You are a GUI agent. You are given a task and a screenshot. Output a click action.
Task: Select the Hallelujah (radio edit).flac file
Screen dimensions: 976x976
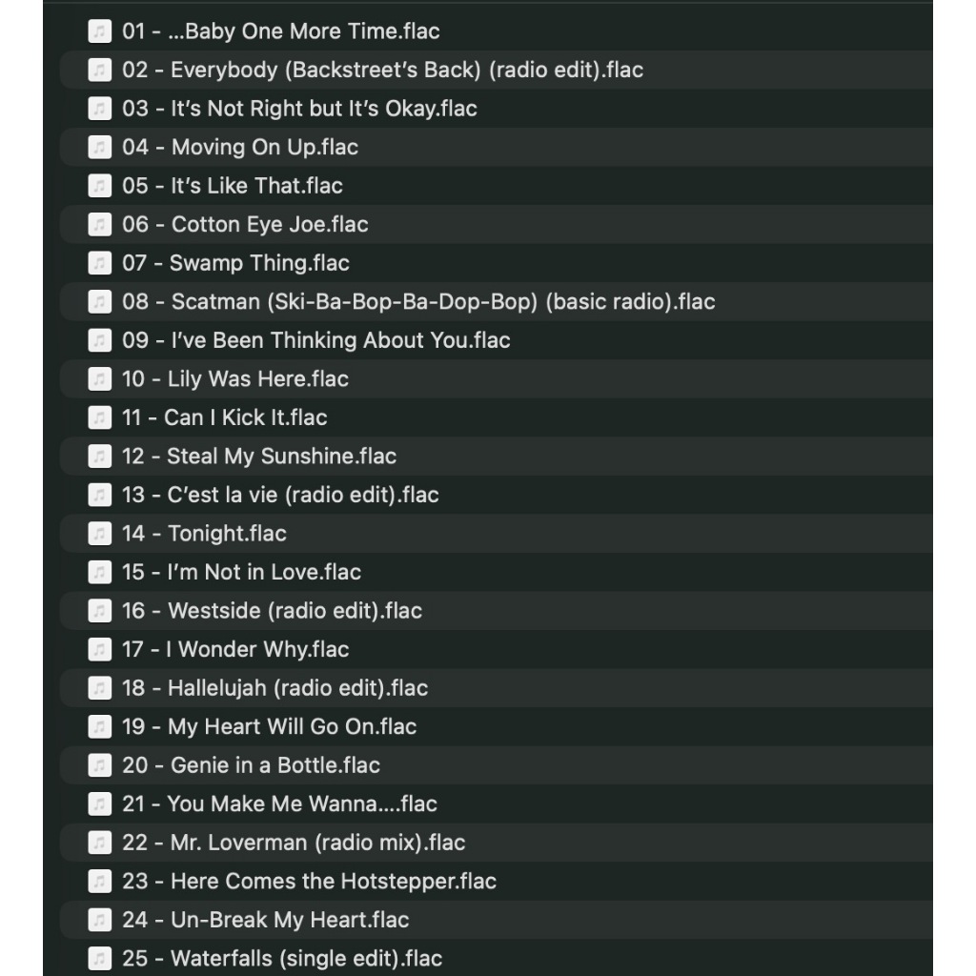[x=496, y=687]
